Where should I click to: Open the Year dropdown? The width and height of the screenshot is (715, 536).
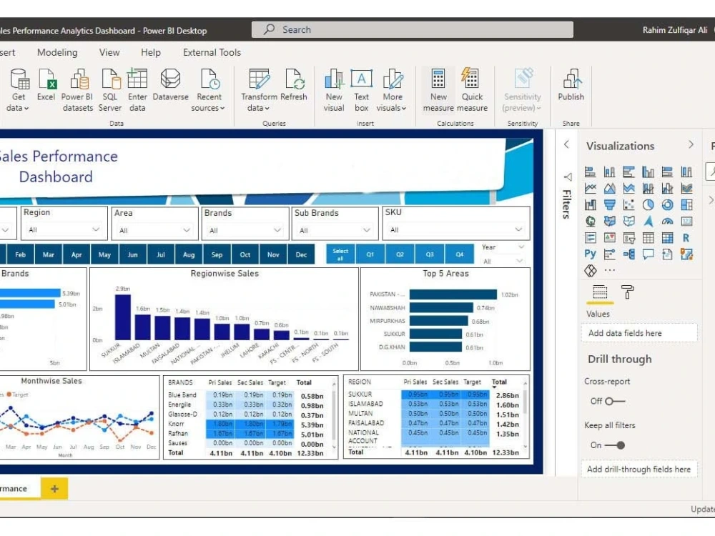pyautogui.click(x=520, y=247)
